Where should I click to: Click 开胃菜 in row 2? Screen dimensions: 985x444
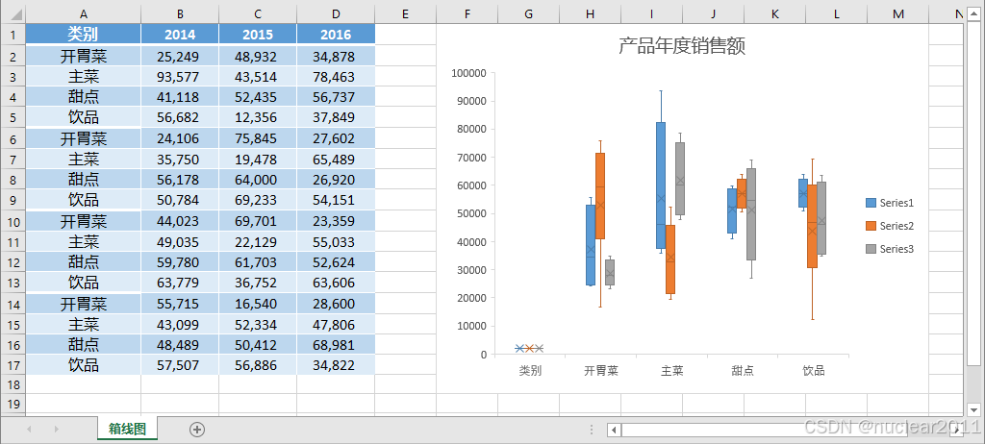84,57
